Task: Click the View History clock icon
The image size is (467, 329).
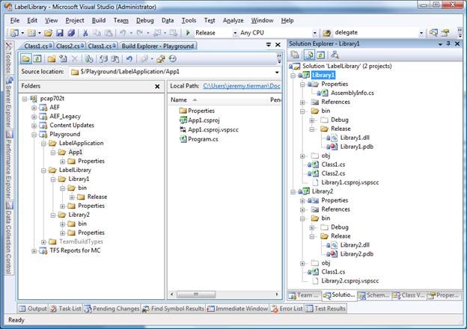Action: (x=172, y=58)
